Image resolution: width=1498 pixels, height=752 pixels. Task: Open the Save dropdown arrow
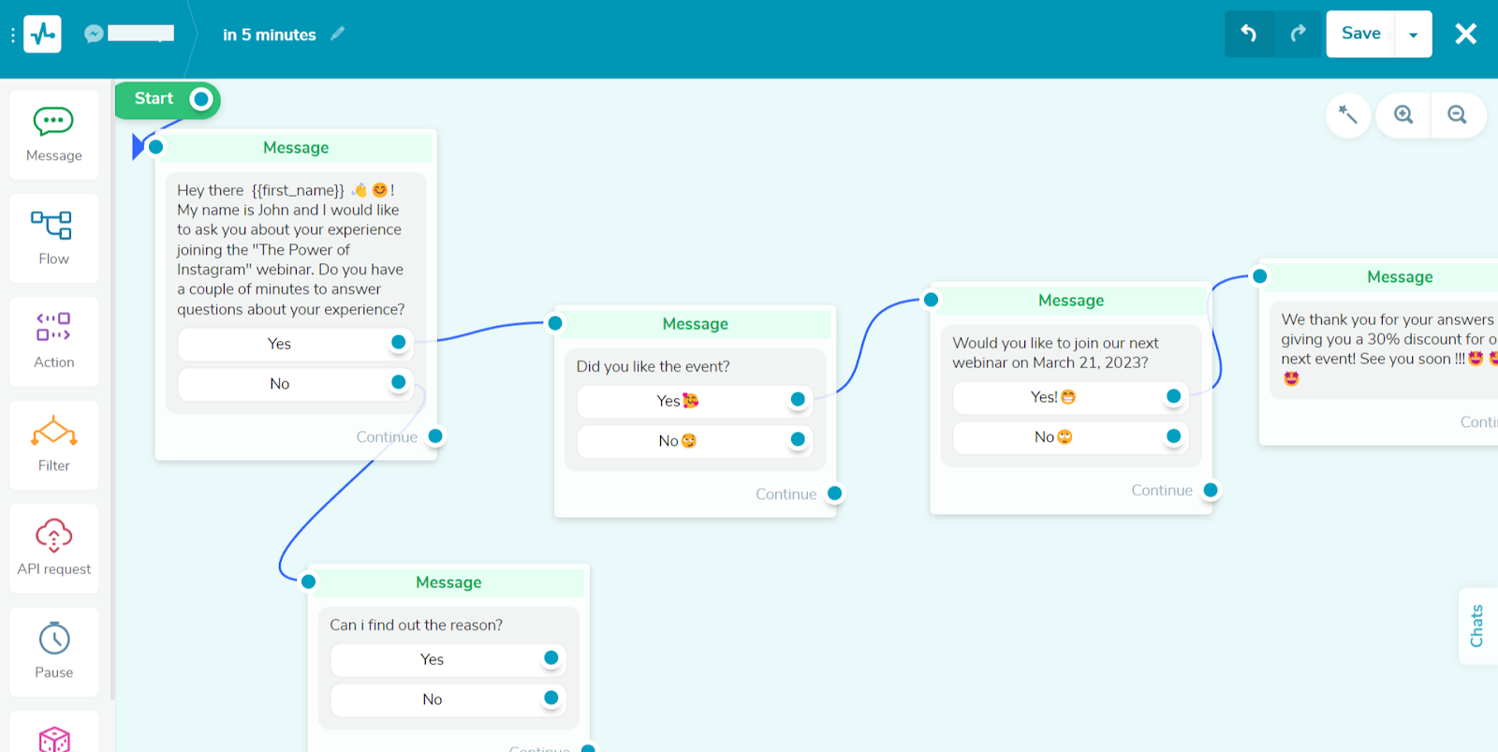point(1413,35)
